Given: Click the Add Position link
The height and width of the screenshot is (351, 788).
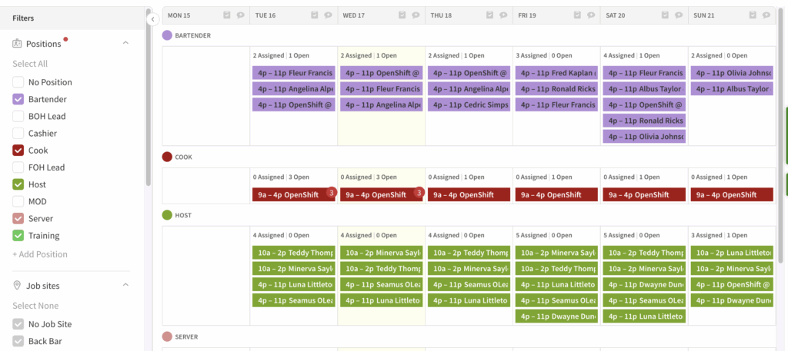Looking at the screenshot, I should tap(40, 254).
